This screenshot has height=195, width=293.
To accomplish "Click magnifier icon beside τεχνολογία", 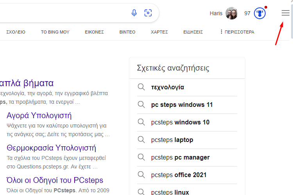I will coord(141,87).
